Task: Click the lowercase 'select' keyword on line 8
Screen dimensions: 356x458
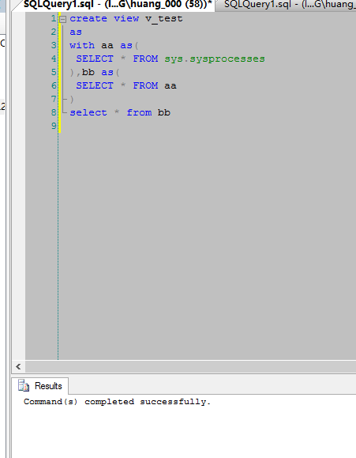Action: click(x=88, y=112)
